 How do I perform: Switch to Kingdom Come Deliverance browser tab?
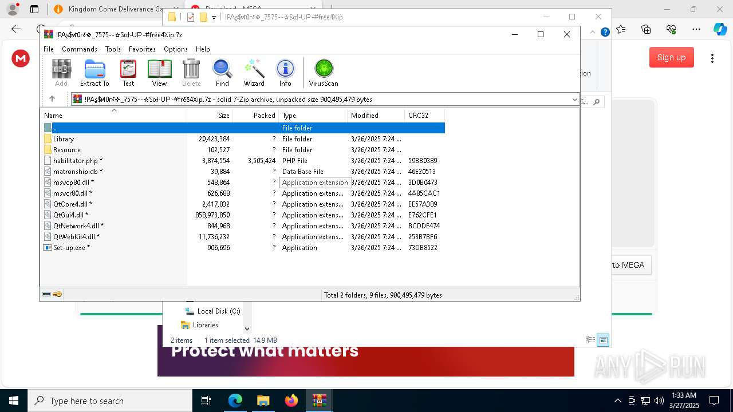point(109,9)
